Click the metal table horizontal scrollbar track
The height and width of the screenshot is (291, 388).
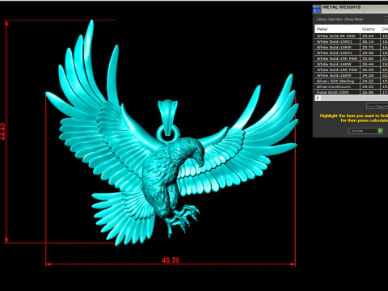click(354, 98)
